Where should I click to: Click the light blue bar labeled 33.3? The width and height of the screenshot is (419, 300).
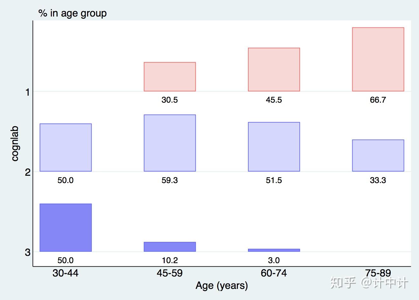pos(378,155)
